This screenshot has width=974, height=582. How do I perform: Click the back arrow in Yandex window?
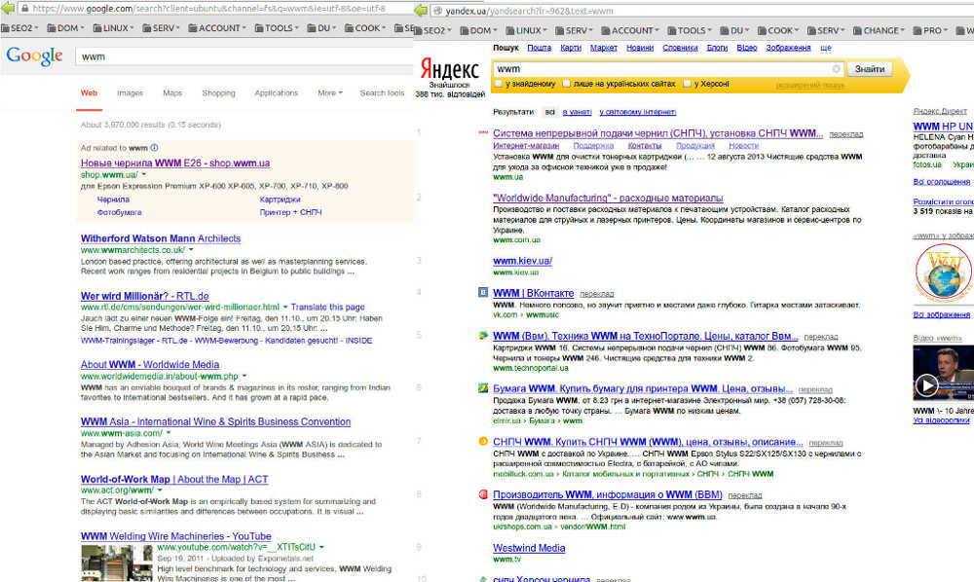[x=421, y=11]
